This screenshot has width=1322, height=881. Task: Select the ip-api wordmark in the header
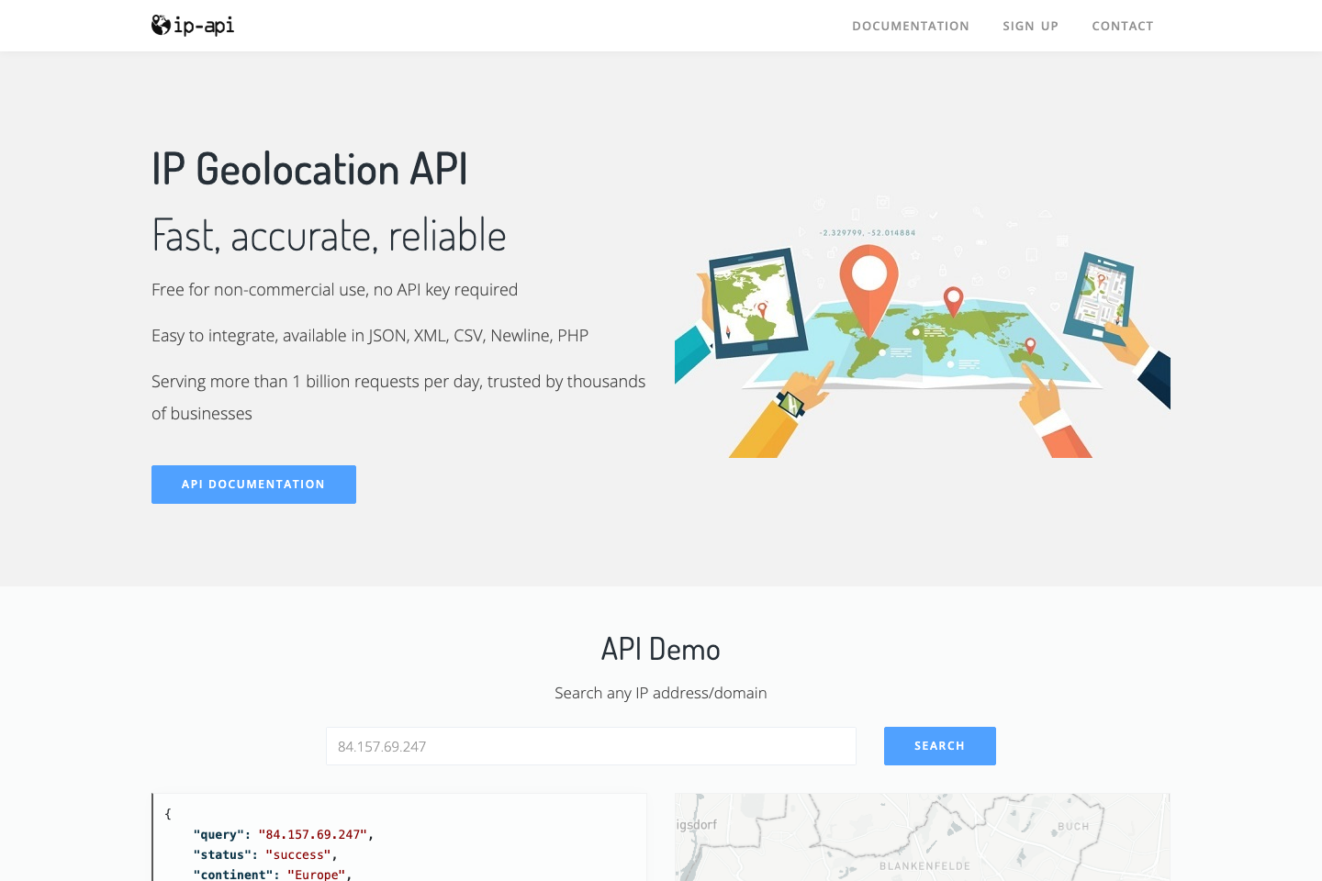204,26
